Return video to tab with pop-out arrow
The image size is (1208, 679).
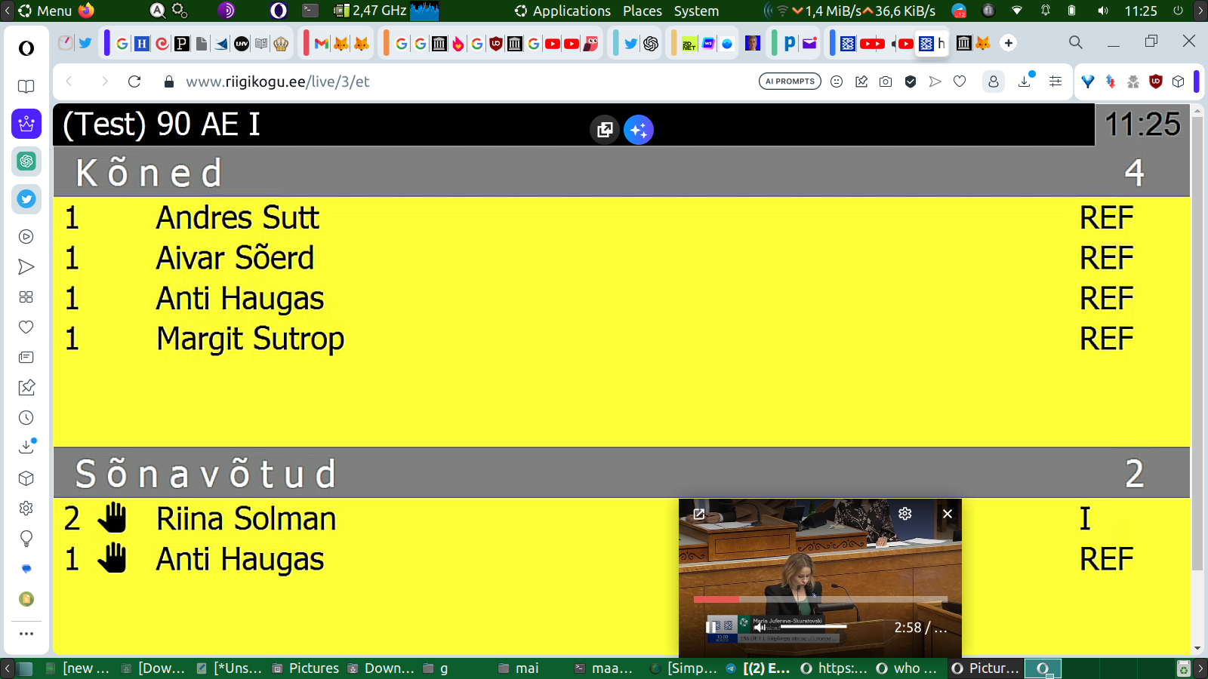point(699,514)
